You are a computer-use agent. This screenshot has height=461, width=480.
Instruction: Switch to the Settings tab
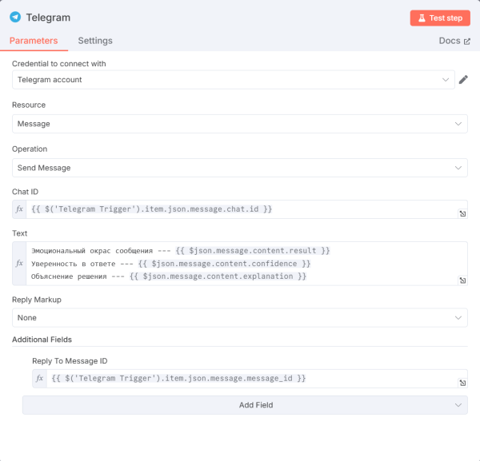coord(95,41)
